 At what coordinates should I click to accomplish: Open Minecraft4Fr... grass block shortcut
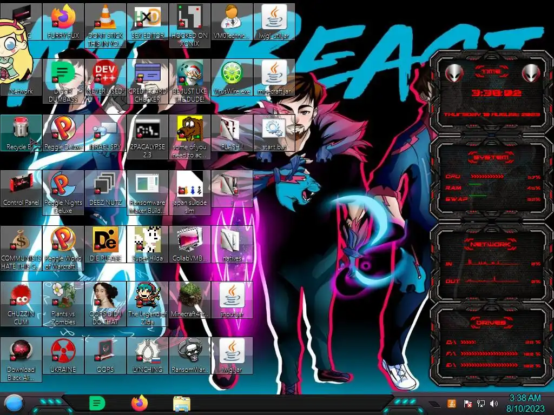(x=190, y=300)
